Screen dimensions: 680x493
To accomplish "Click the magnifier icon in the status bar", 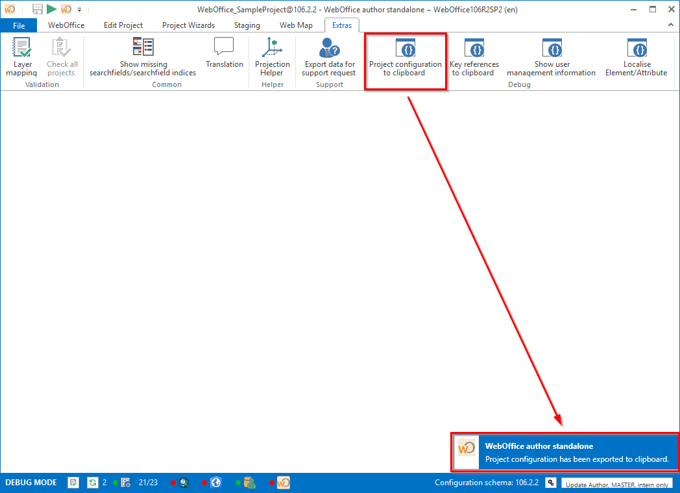I will 184,483.
